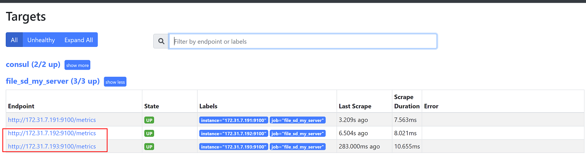Focus the filter by endpoint or labels field
Viewport: 586px width, 156px height.
point(303,41)
